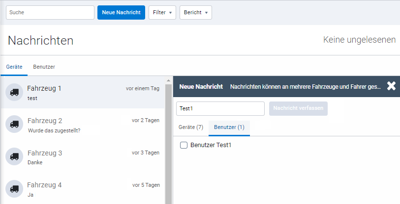Click into the Suche search field

click(x=50, y=12)
